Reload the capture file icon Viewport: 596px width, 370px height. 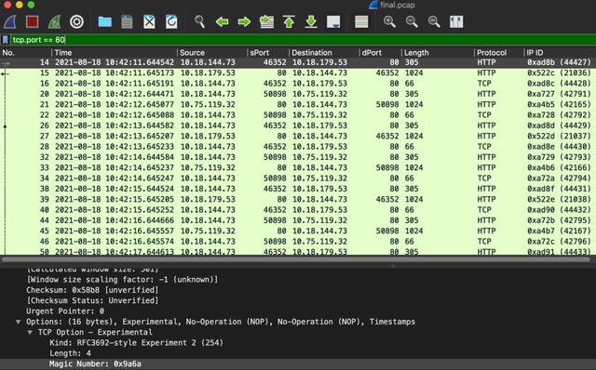pyautogui.click(x=171, y=21)
